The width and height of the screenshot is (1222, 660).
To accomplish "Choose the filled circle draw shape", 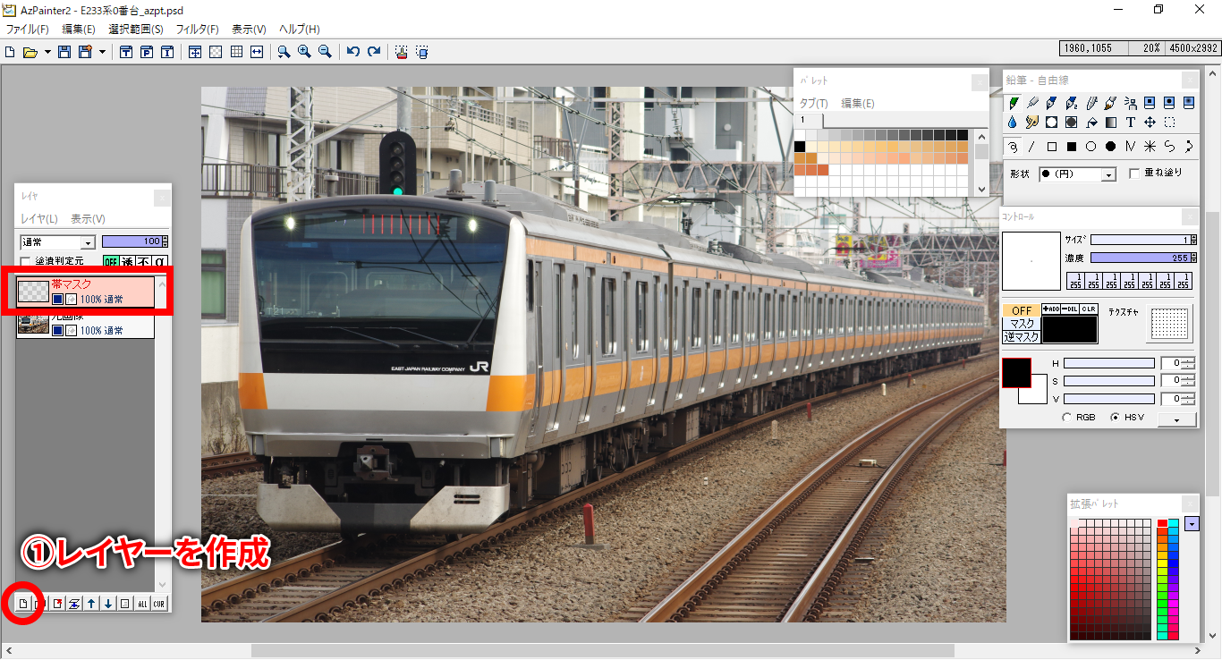I will pos(1111,147).
